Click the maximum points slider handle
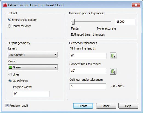This screenshot has height=113, width=143. pos(73,22)
